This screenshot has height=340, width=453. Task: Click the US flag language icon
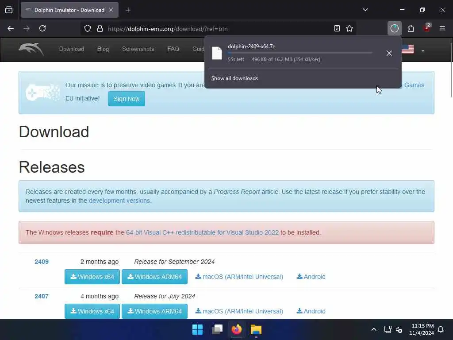pyautogui.click(x=407, y=50)
